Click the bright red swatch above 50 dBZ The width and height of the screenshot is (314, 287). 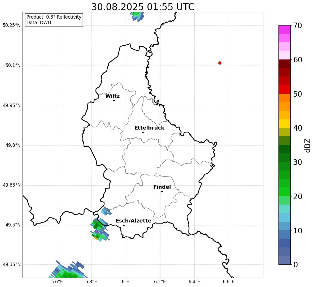(x=284, y=89)
